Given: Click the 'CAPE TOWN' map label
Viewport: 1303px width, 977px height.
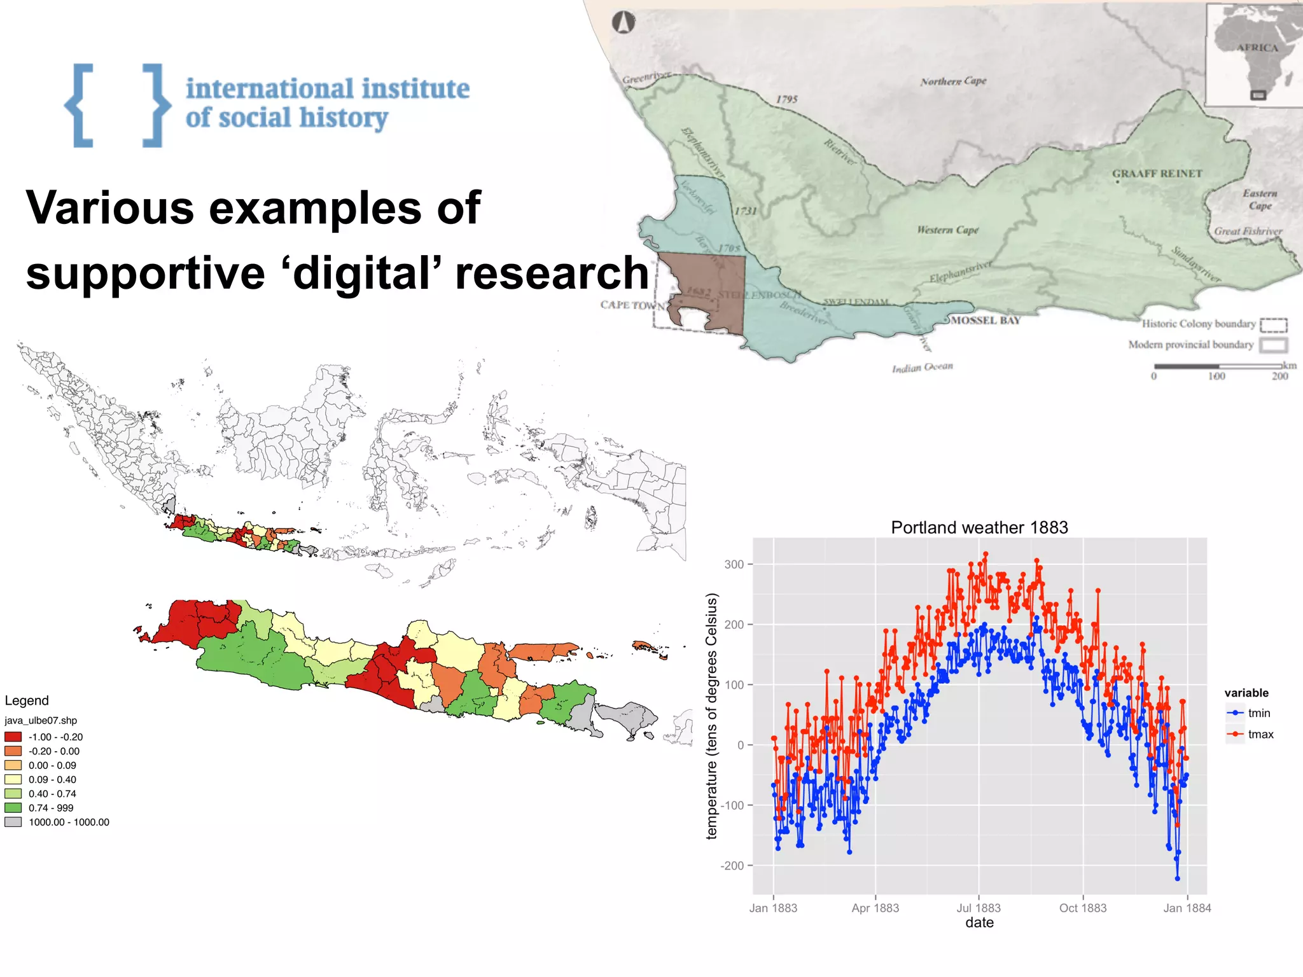Looking at the screenshot, I should (632, 305).
